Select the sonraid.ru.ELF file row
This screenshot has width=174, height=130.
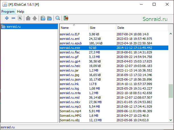coord(114,34)
